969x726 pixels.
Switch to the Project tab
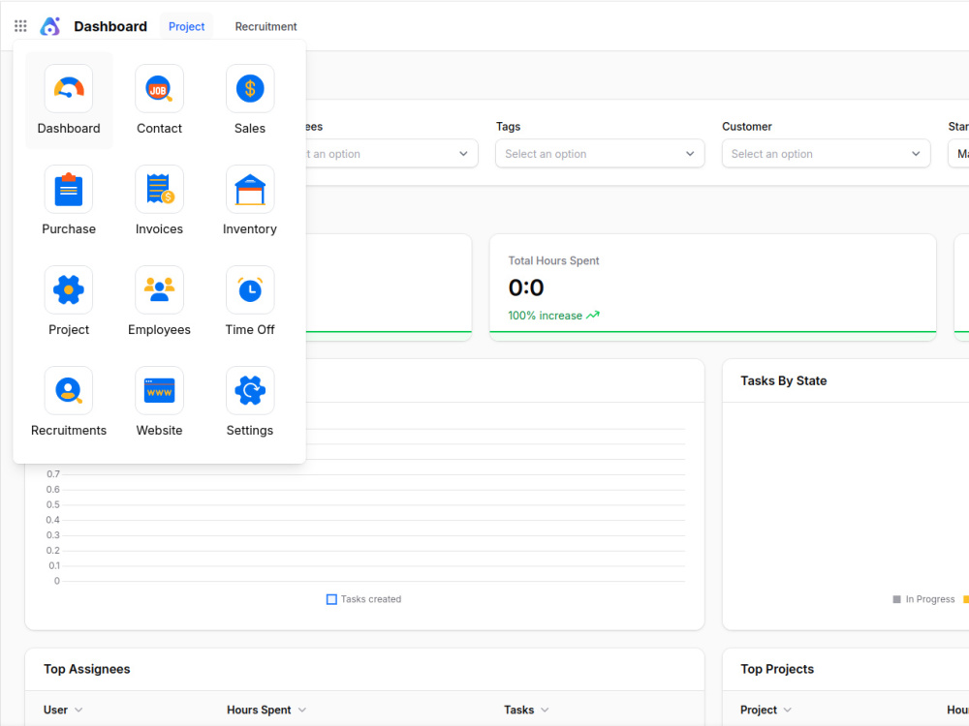tap(186, 26)
